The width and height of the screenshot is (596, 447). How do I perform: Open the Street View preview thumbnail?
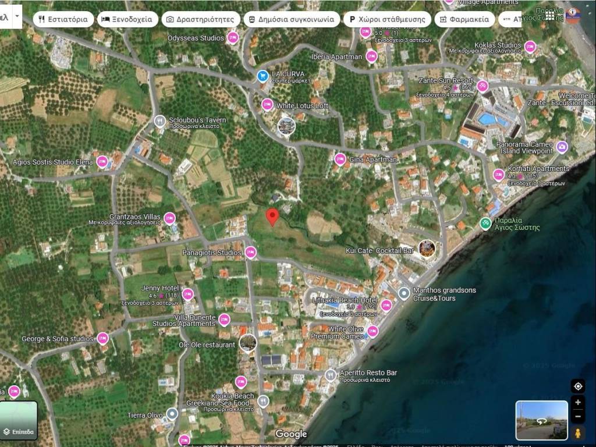click(x=541, y=420)
